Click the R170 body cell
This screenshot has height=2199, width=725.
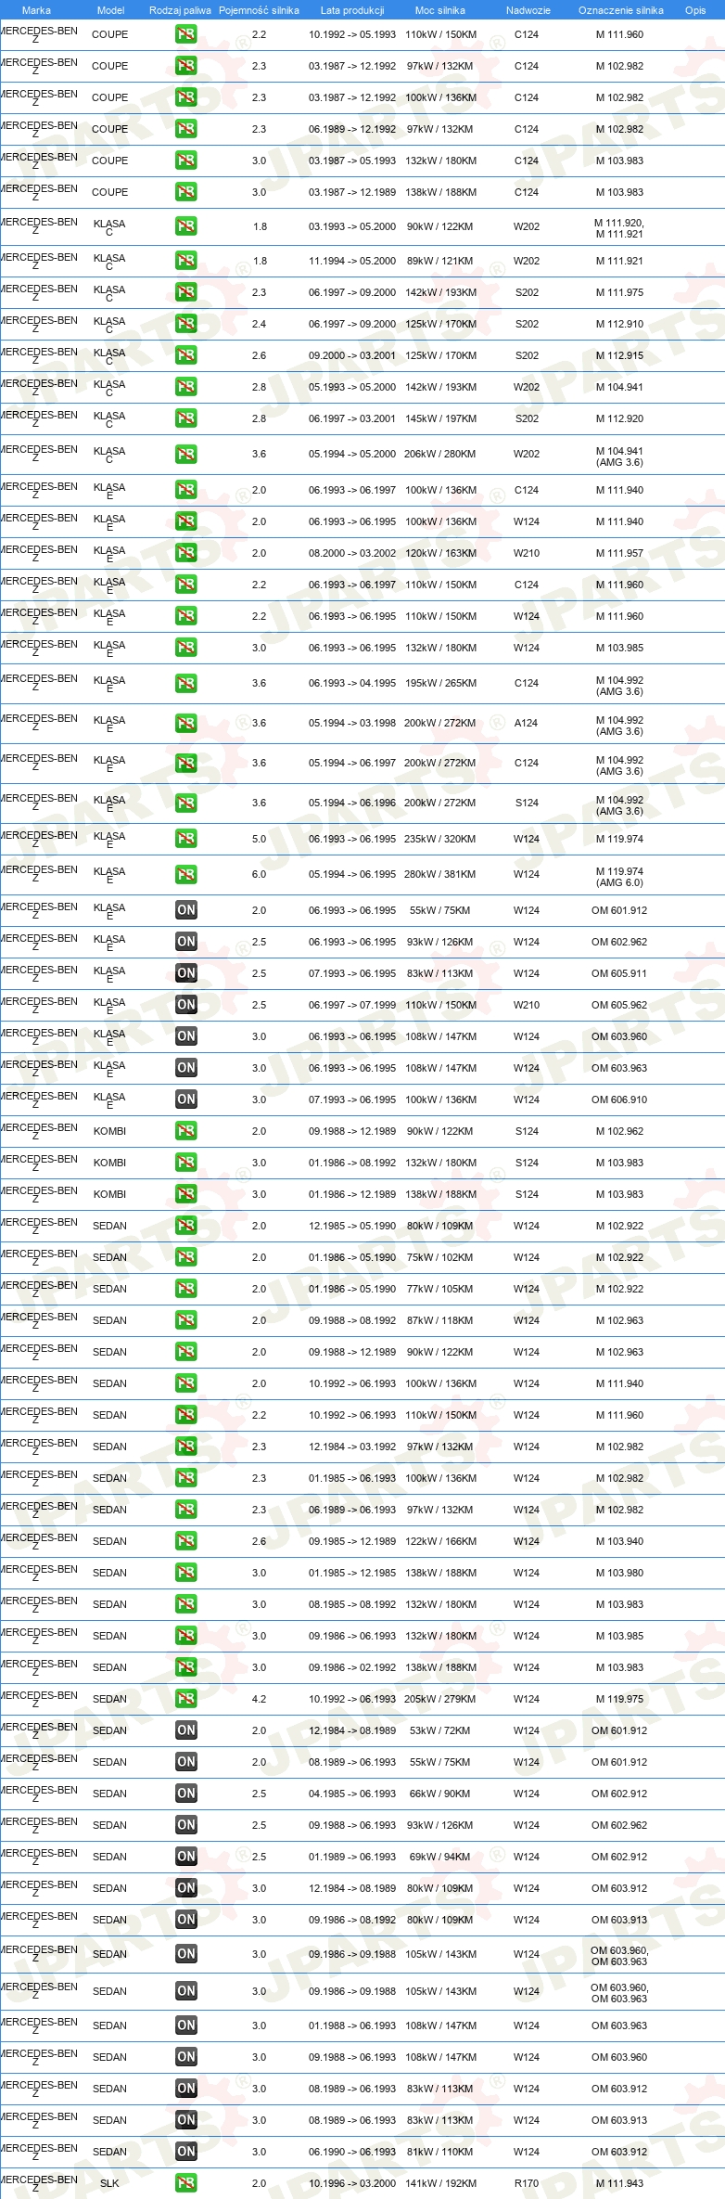coord(527,2183)
